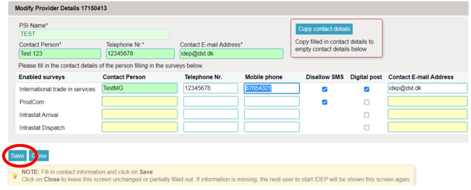The image size is (471, 190).
Task: Click the lightbulb note icon
Action: [15, 176]
